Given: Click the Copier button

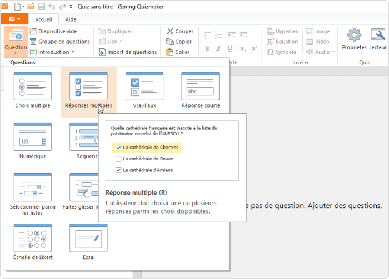Looking at the screenshot, I should coord(179,42).
